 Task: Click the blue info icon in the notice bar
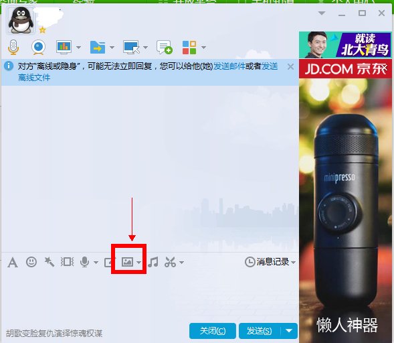9,66
